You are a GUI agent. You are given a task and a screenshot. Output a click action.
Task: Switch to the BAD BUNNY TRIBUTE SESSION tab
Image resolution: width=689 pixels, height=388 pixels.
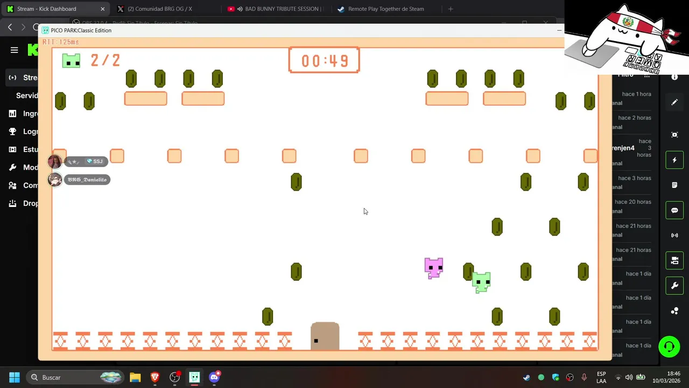(276, 9)
